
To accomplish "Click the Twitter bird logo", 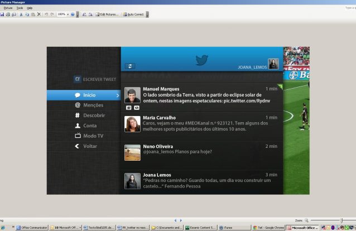I will [x=201, y=60].
